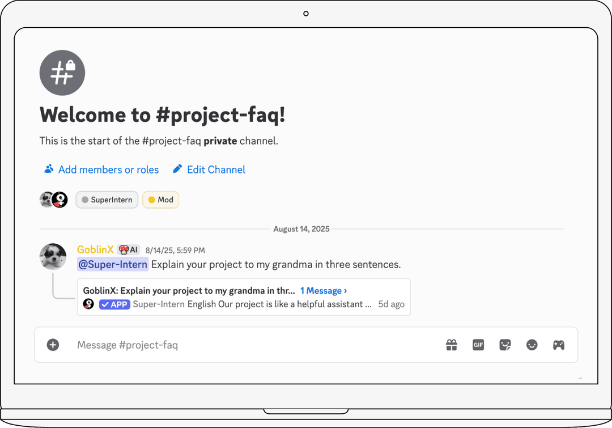The image size is (612, 428).
Task: Click the AI badge next to GoblinX
Action: [128, 249]
